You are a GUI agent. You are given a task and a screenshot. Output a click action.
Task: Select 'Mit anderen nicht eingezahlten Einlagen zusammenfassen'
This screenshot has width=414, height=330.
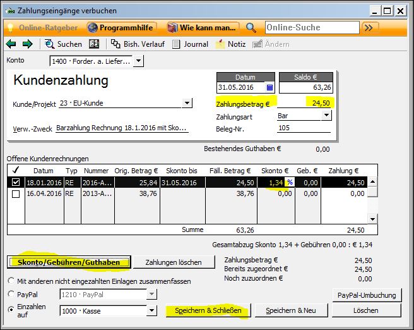[x=11, y=281]
